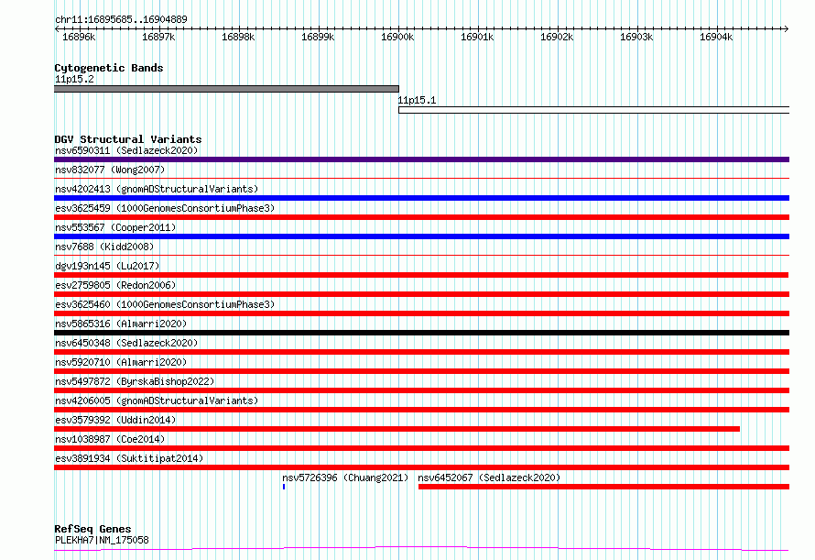Open variant esv3625459 (1000GenomesConsortiumPhase3) label
815x560 pixels.
(165, 208)
